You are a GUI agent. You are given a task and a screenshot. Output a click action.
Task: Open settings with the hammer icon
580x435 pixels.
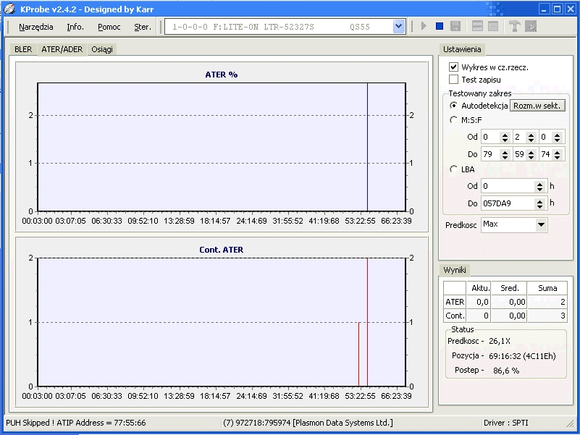(515, 26)
